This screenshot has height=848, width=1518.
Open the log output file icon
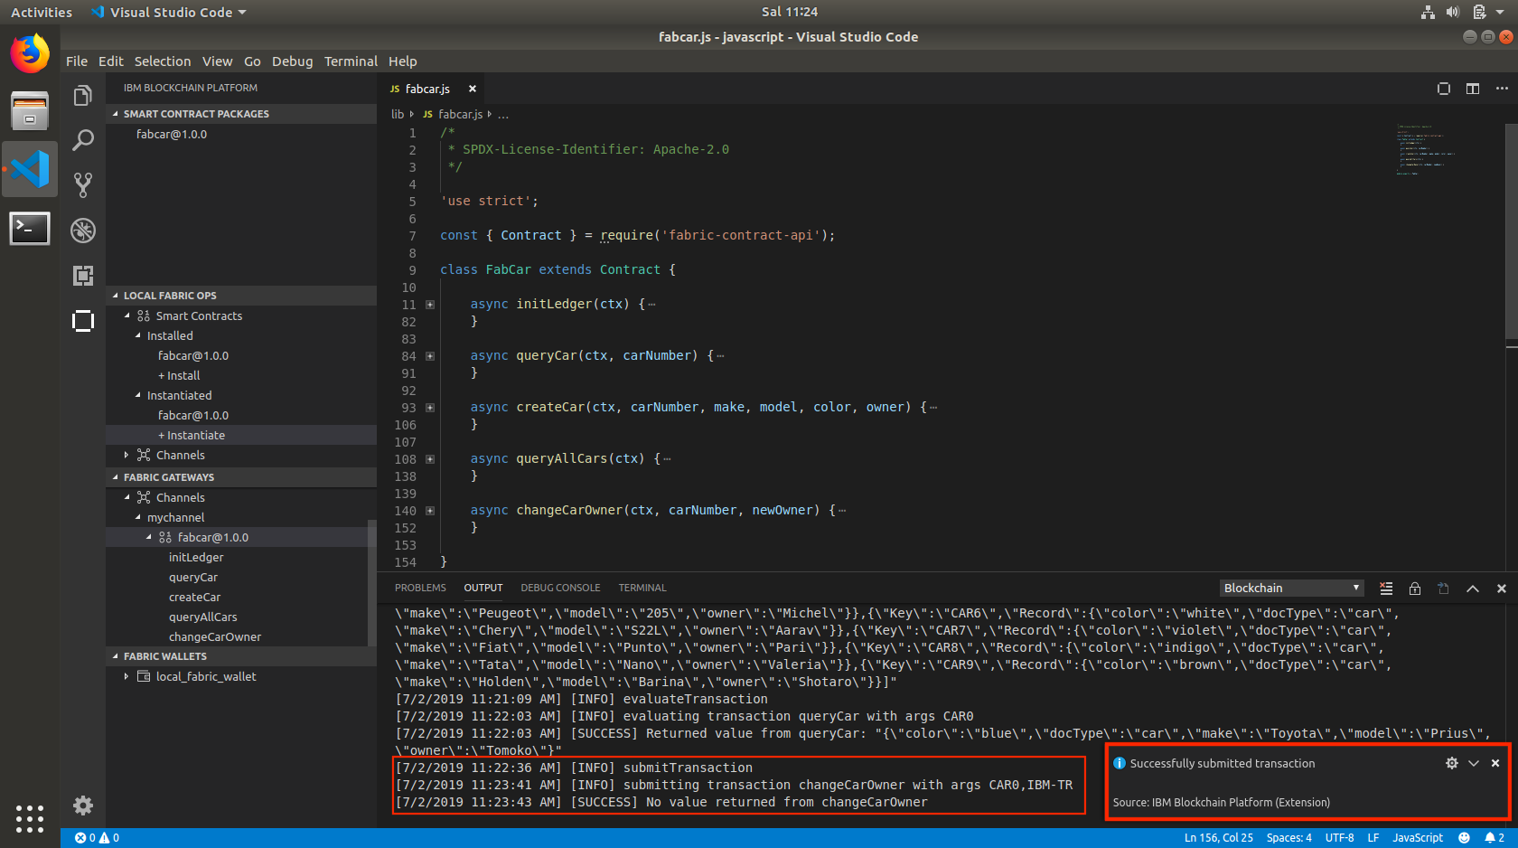tap(1444, 589)
